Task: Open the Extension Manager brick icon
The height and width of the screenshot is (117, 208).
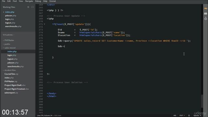Action: click(206, 13)
